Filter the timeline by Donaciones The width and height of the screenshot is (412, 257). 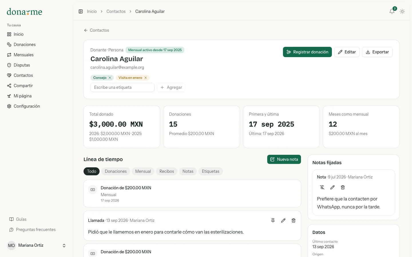[116, 171]
